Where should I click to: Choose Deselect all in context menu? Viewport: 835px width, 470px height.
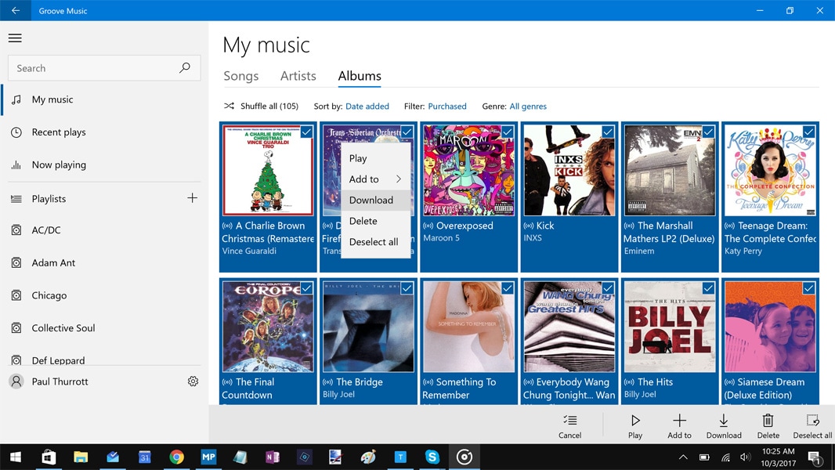[376, 241]
